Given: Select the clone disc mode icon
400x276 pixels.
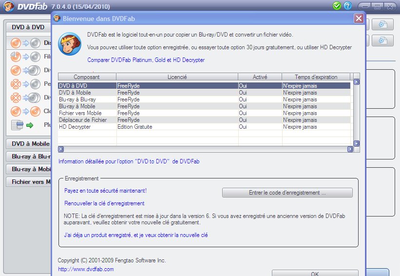Looking at the screenshot, I should click(x=25, y=111).
